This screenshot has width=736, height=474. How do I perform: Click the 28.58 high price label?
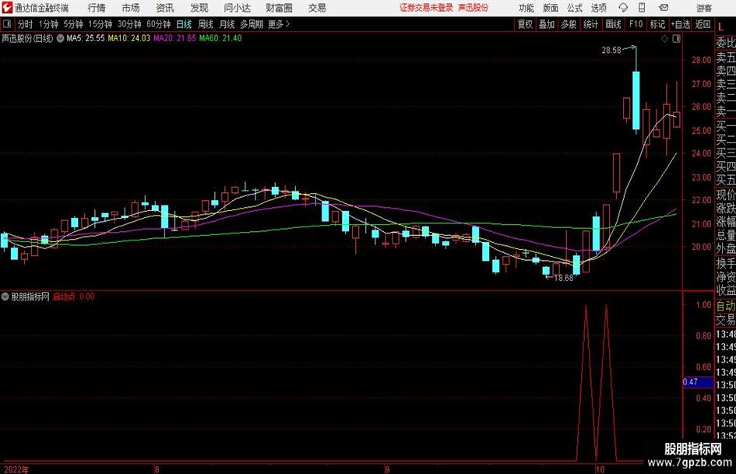coord(611,50)
